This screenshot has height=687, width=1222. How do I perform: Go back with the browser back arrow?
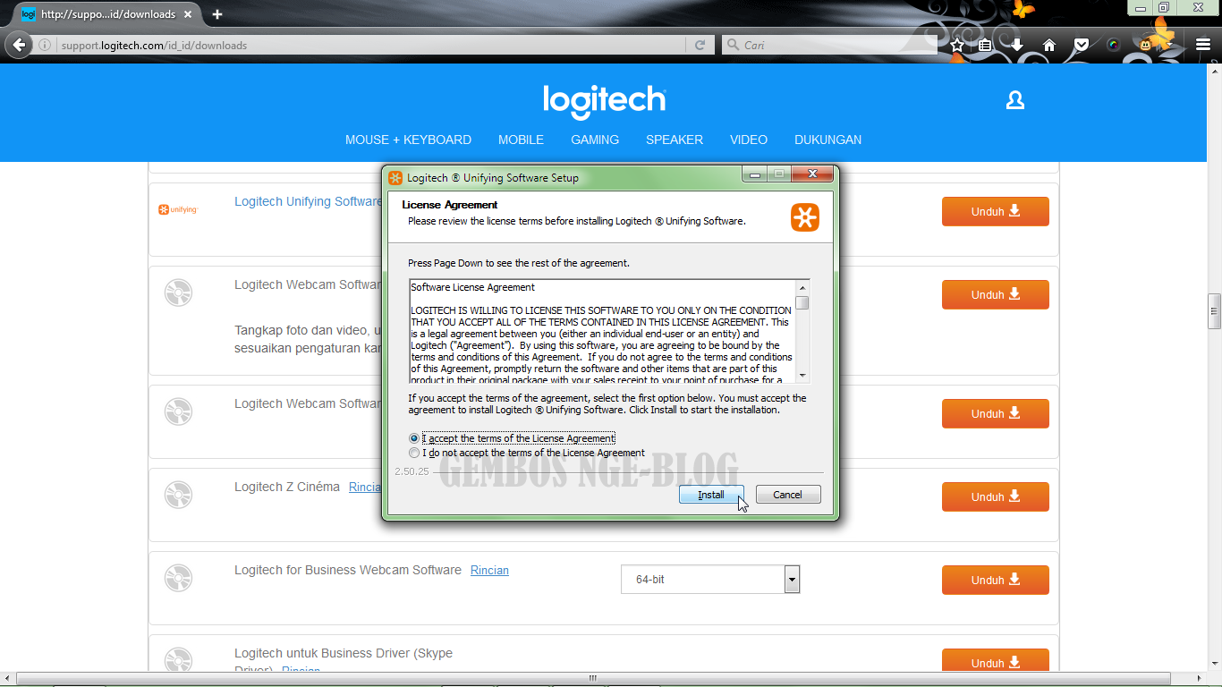[x=19, y=45]
